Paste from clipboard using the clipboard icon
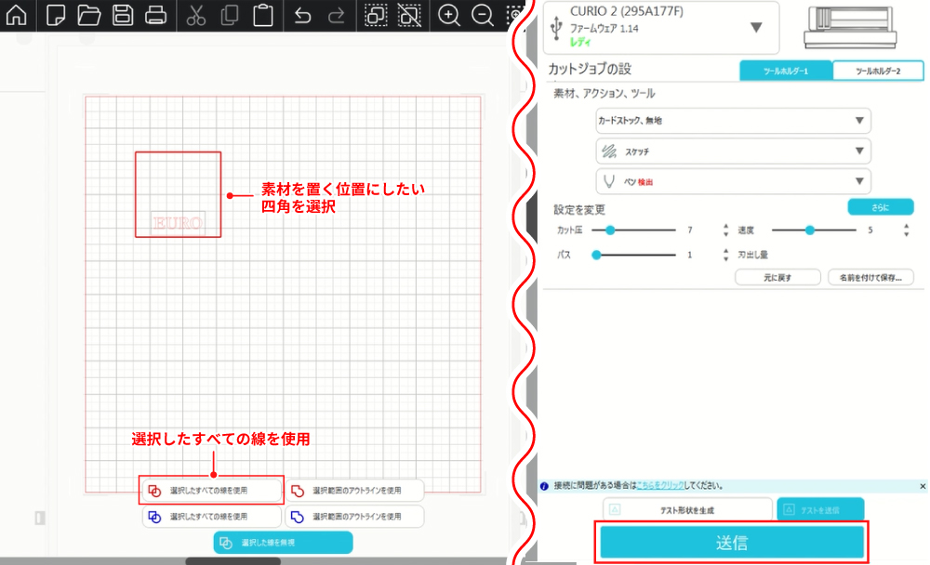This screenshot has width=930, height=565. 263,15
